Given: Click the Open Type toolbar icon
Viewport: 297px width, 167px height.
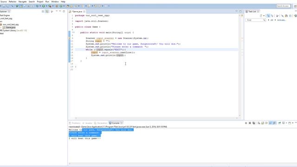Looking at the screenshot, I should (x=68, y=6).
